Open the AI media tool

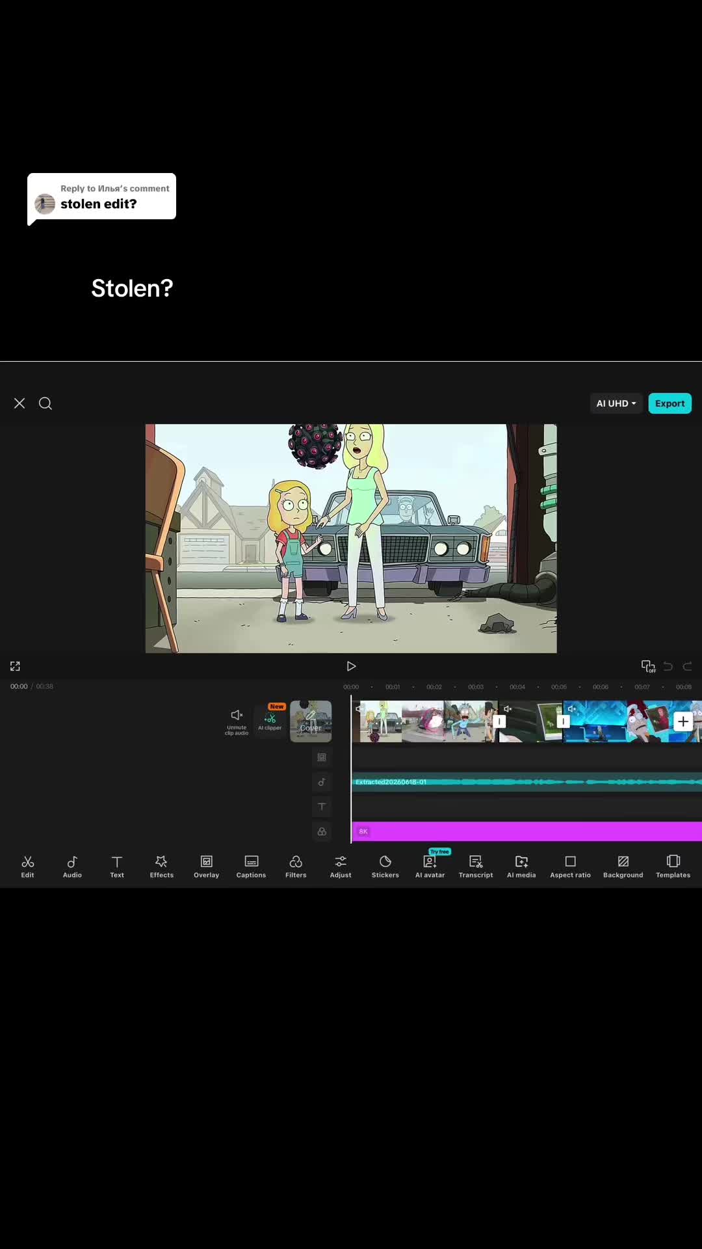[521, 866]
